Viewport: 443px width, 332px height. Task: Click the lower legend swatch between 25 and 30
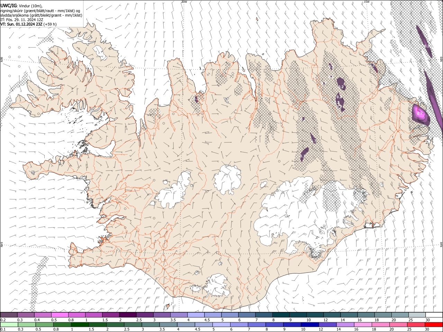(x=416, y=324)
